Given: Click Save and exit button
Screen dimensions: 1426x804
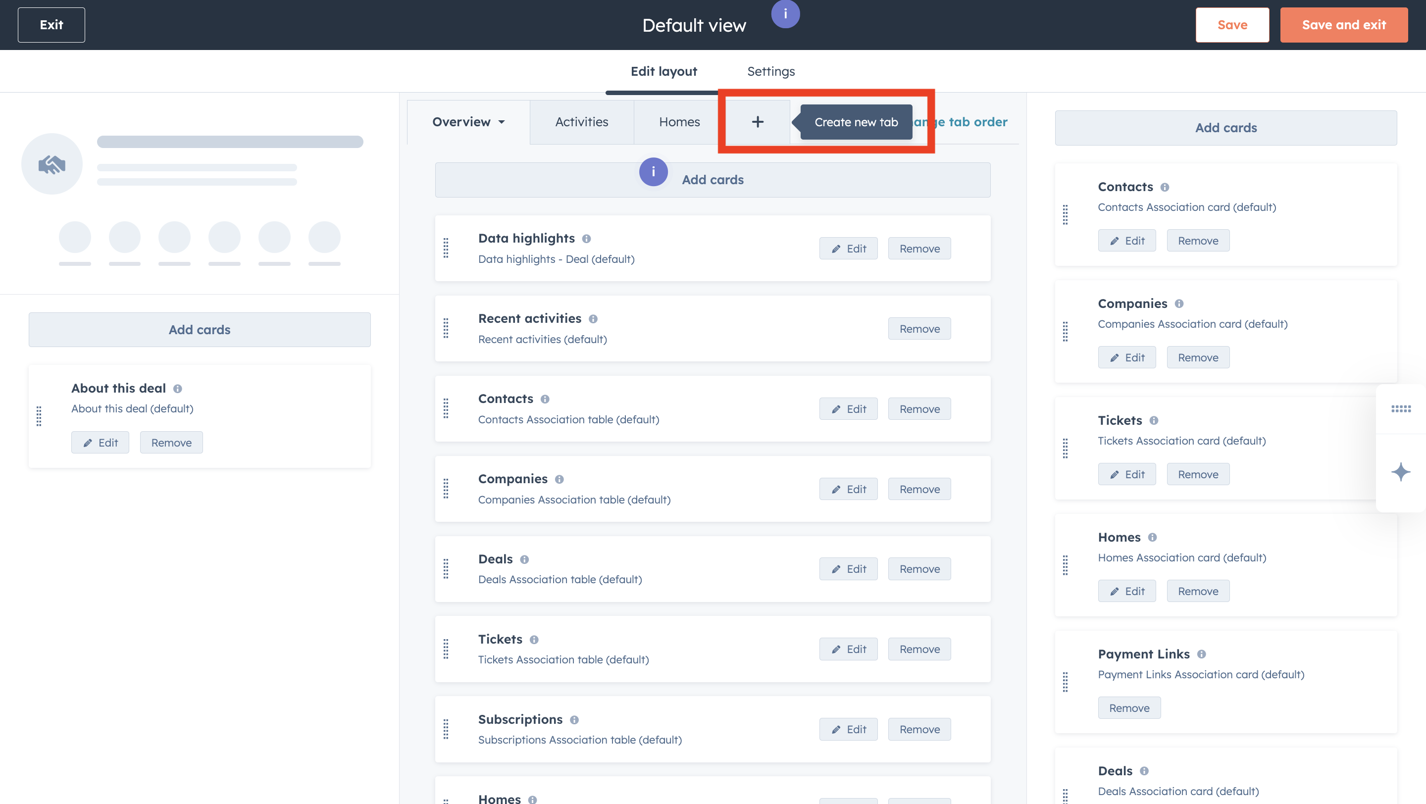Looking at the screenshot, I should click(1343, 25).
